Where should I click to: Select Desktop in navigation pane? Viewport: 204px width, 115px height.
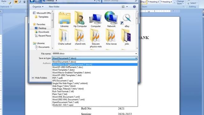point(40,28)
